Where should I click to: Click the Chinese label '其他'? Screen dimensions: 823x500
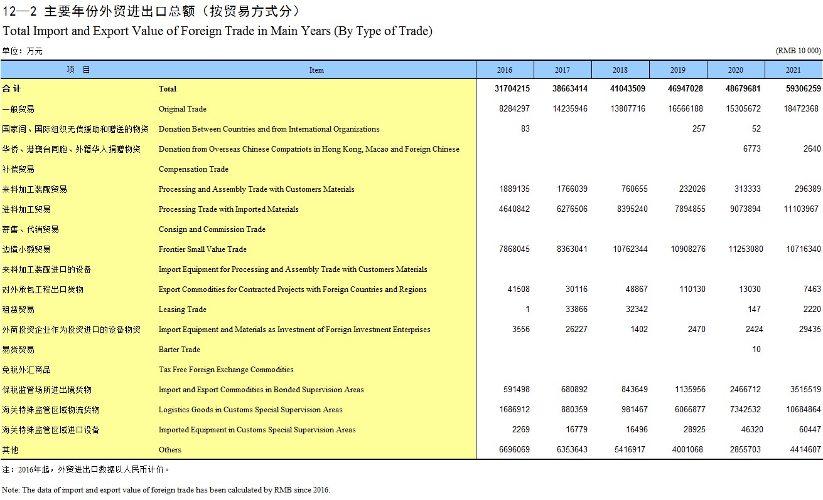10,450
